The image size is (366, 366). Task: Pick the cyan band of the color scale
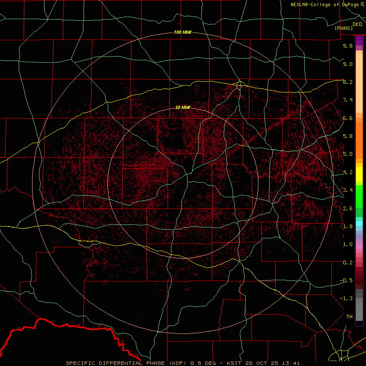[x=359, y=224]
